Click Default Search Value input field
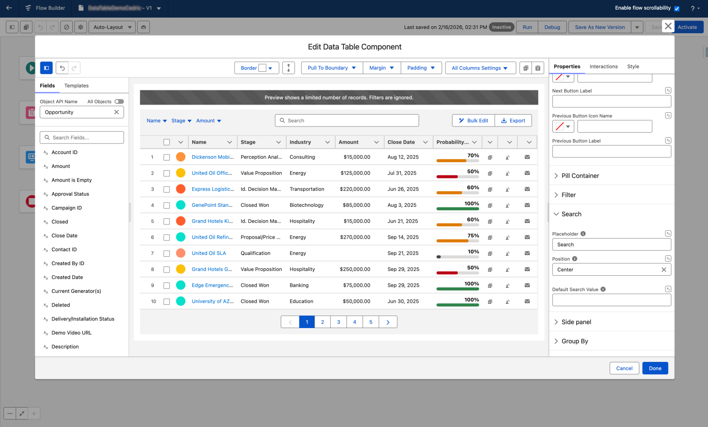The image size is (708, 427). pyautogui.click(x=611, y=300)
